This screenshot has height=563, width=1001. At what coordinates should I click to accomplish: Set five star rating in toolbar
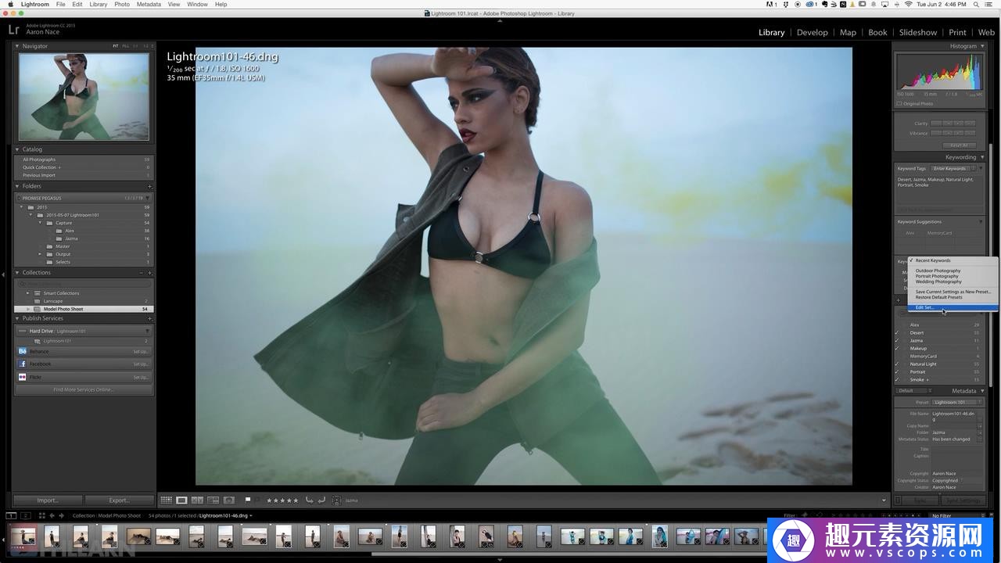pos(295,500)
